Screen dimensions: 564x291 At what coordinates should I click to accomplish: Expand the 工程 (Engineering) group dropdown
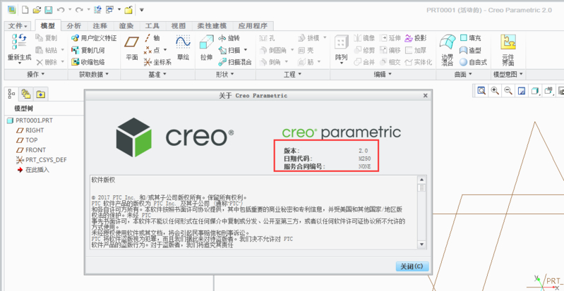(292, 75)
